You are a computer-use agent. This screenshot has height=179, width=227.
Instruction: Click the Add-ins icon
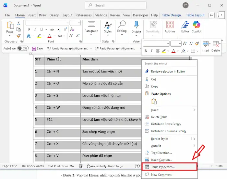pyautogui.click(x=170, y=25)
